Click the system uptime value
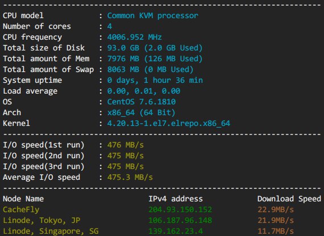The height and width of the screenshot is (236, 324). click(155, 80)
